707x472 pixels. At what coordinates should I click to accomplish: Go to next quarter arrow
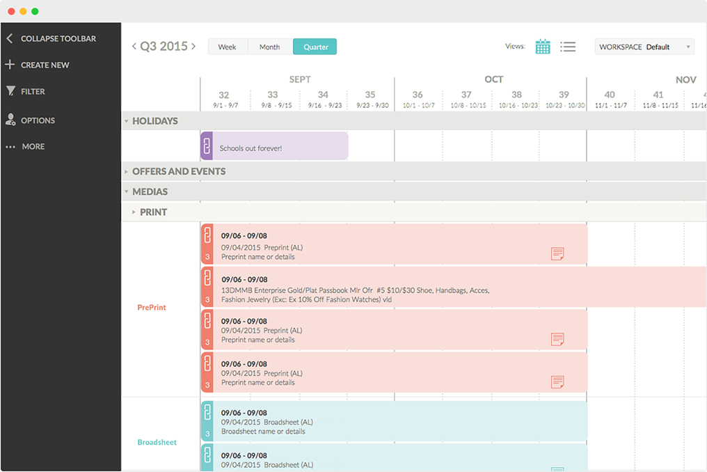(193, 47)
